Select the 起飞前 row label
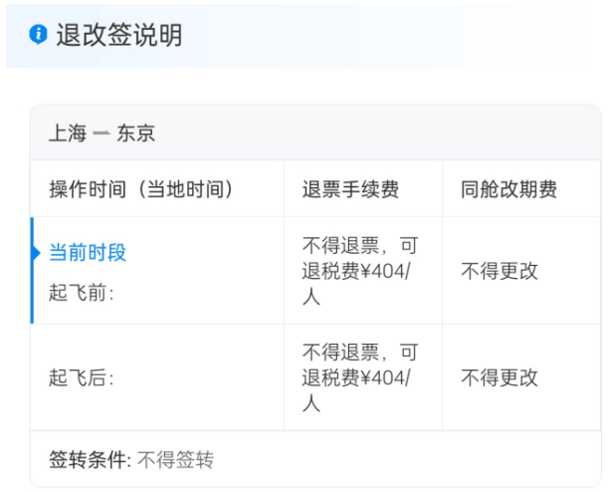This screenshot has height=492, width=609. 82,293
